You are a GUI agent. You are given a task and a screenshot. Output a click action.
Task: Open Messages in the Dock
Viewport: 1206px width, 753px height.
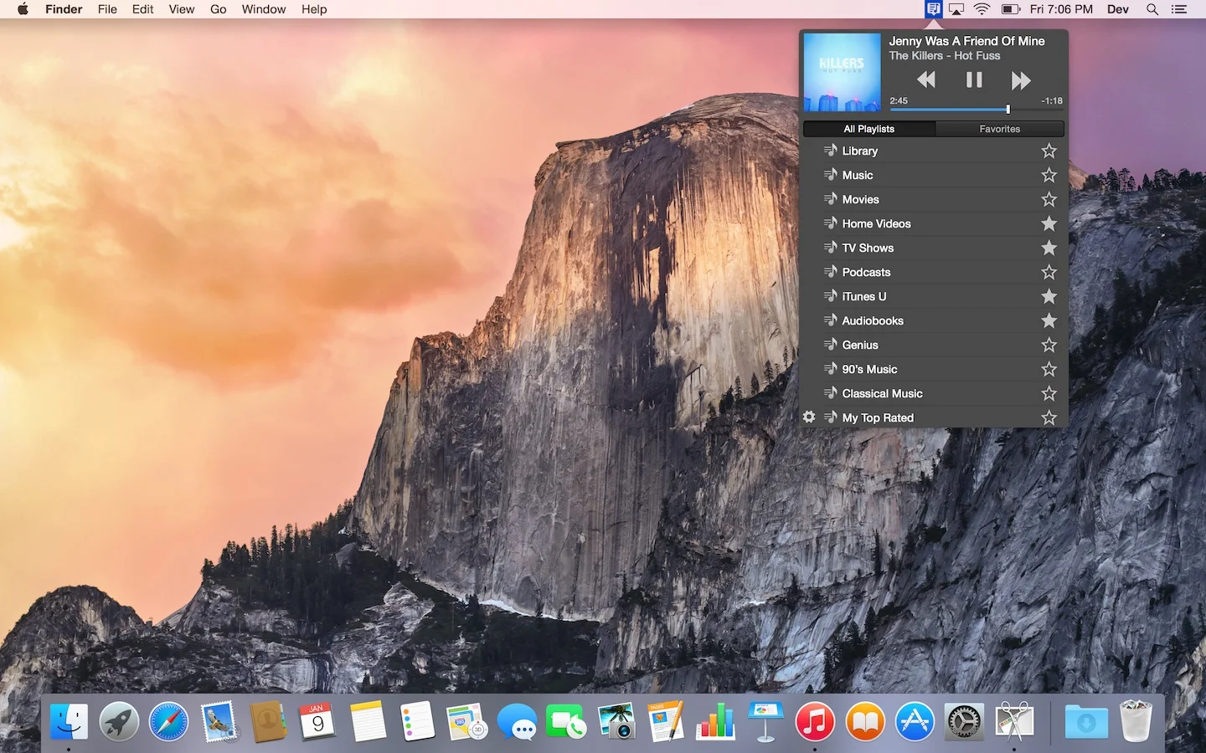click(517, 721)
